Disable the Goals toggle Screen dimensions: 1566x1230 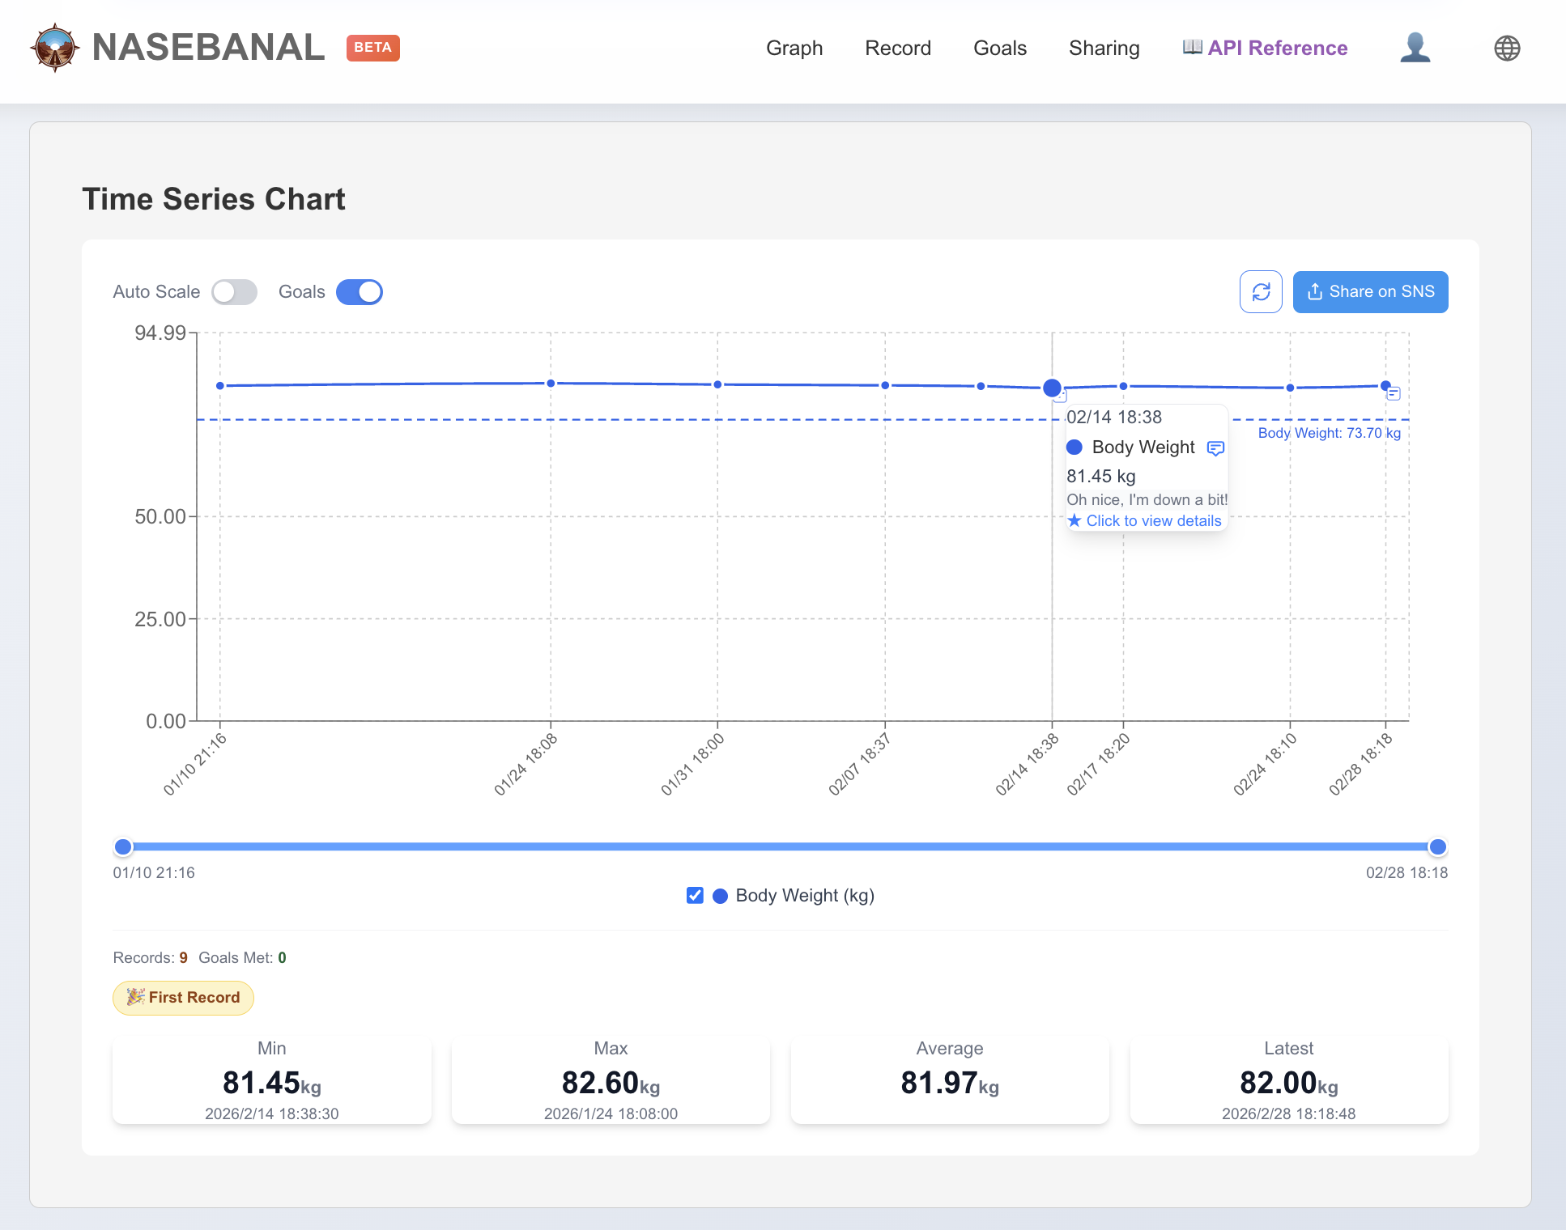pos(359,292)
